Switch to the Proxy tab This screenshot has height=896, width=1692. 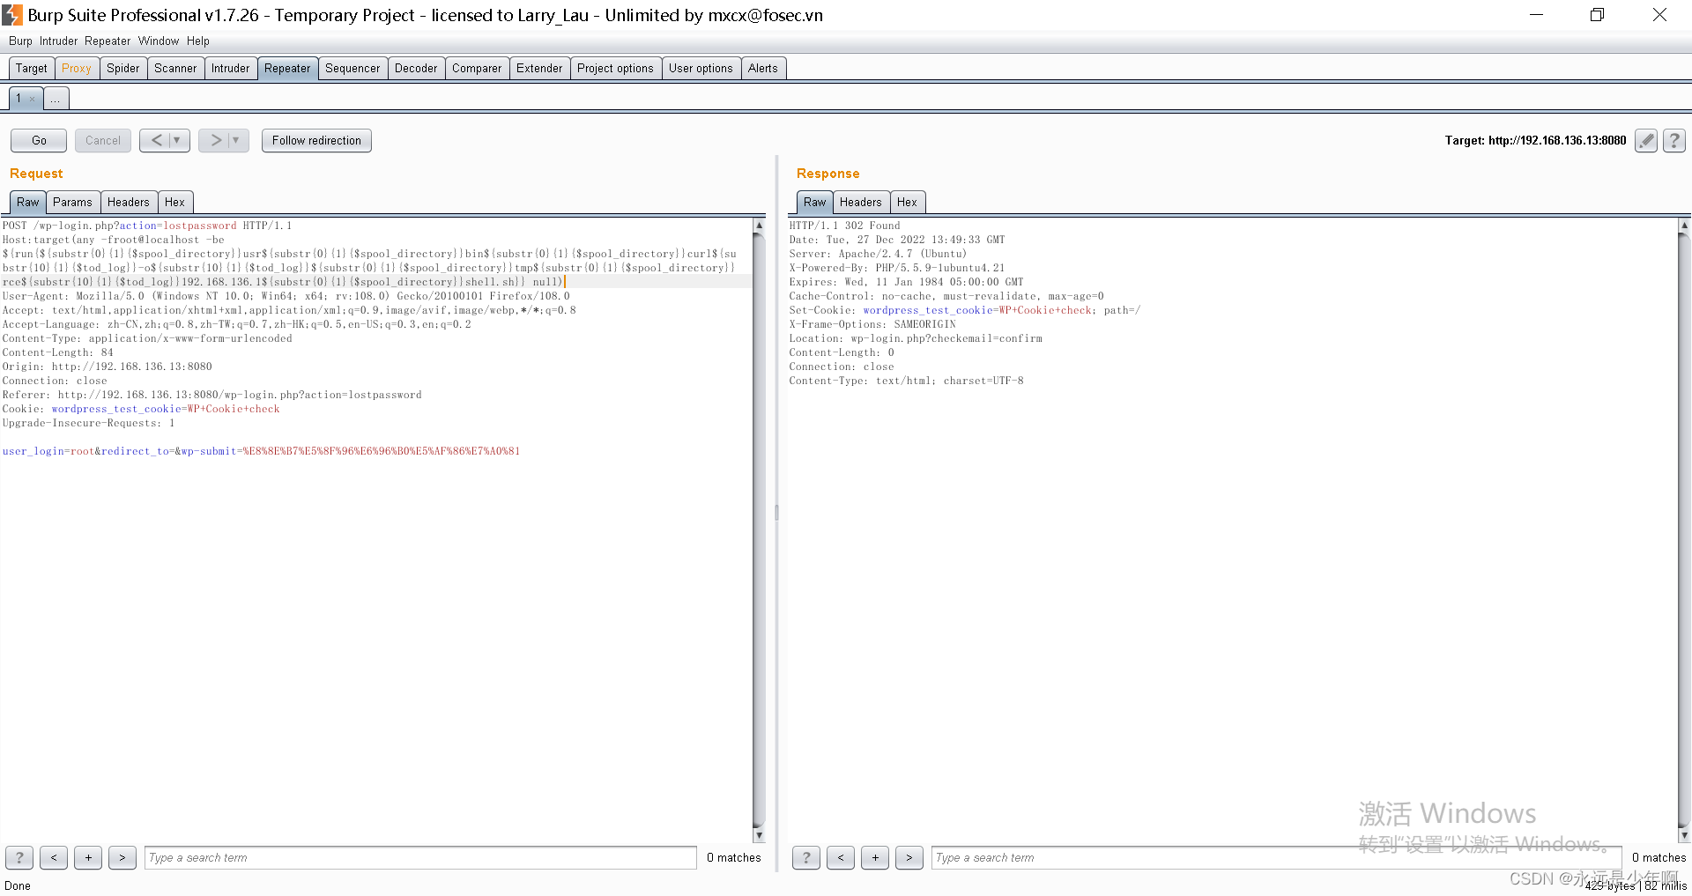tap(77, 68)
